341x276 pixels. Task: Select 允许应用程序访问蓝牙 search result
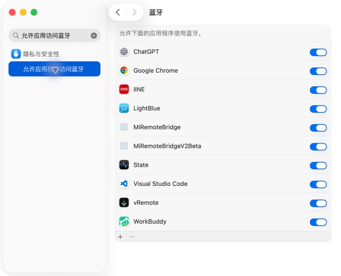[x=54, y=69]
